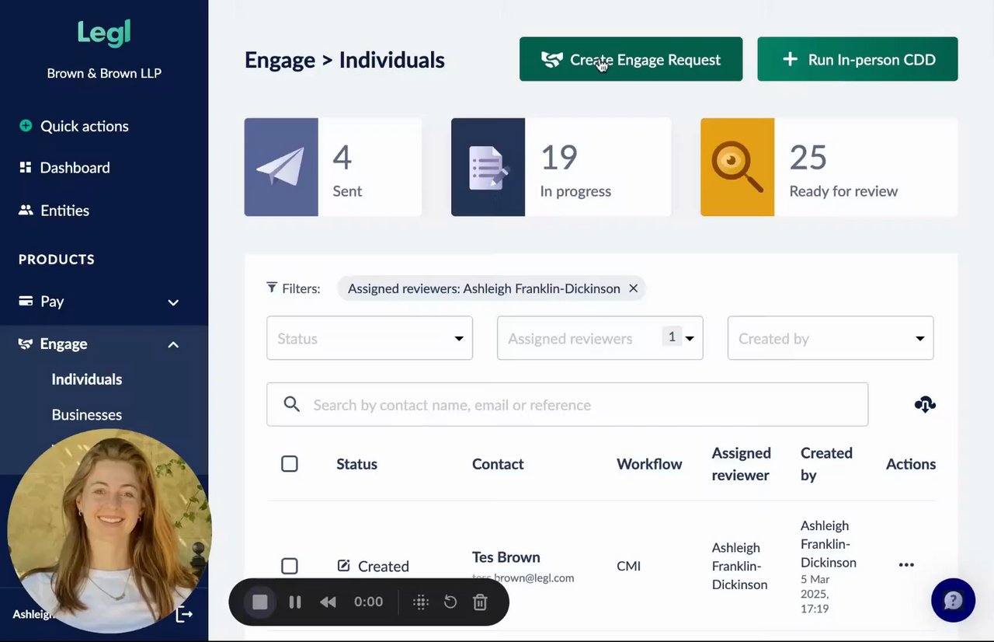Click the CMI workflow cell

[x=629, y=566]
